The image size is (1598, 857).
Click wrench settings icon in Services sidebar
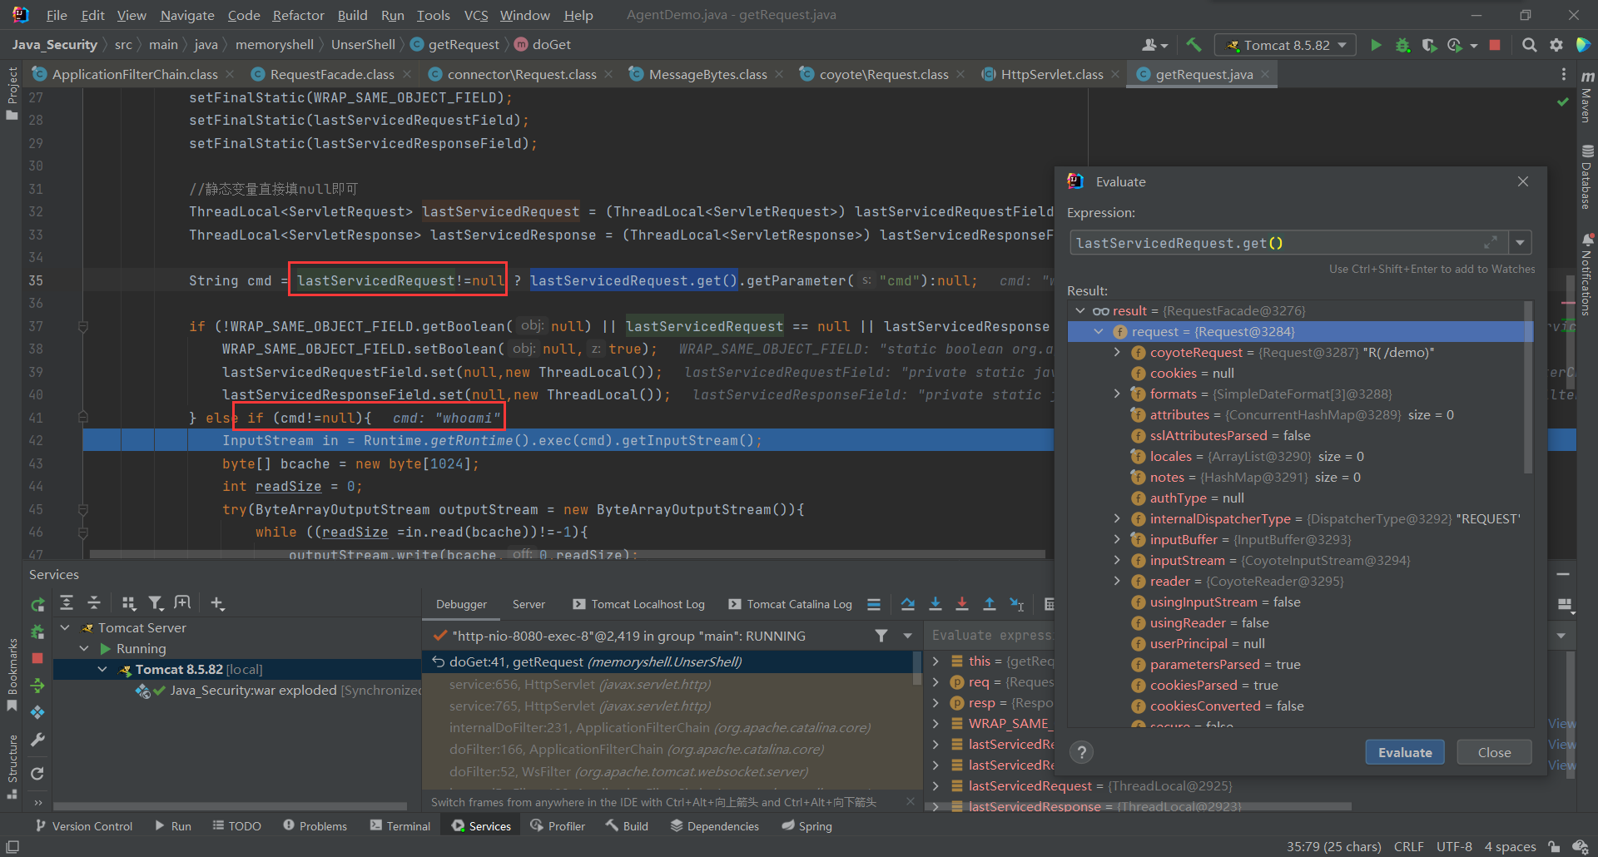pyautogui.click(x=37, y=740)
